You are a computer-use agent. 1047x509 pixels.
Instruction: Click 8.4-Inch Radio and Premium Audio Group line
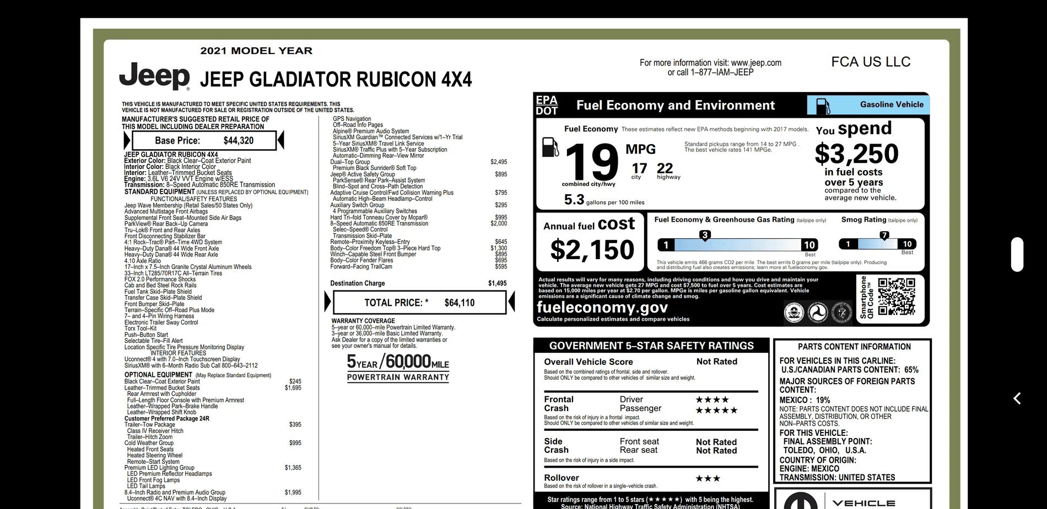pyautogui.click(x=213, y=492)
